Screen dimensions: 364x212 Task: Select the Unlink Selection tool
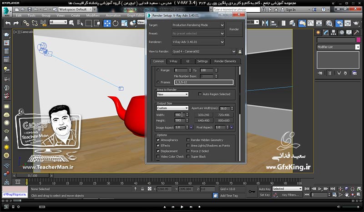pos(35,23)
